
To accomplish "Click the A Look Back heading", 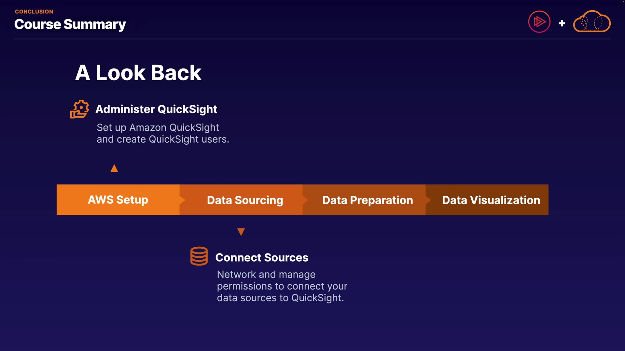I will [138, 72].
